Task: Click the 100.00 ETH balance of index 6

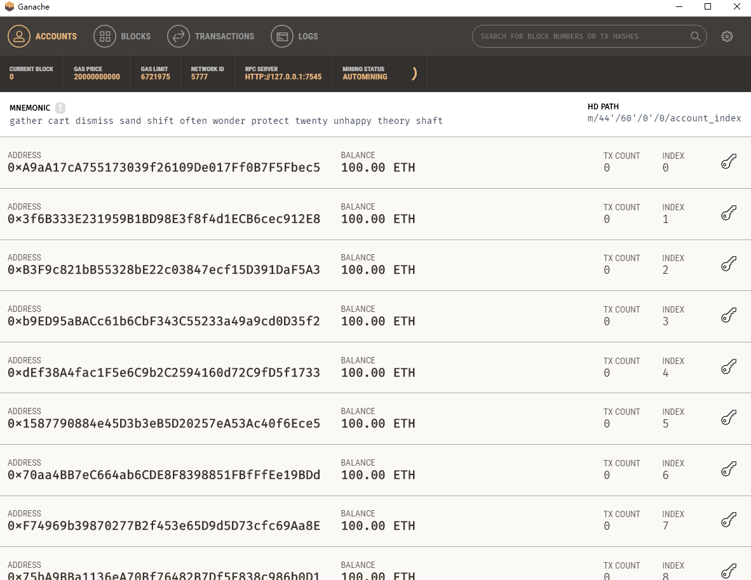Action: point(378,475)
